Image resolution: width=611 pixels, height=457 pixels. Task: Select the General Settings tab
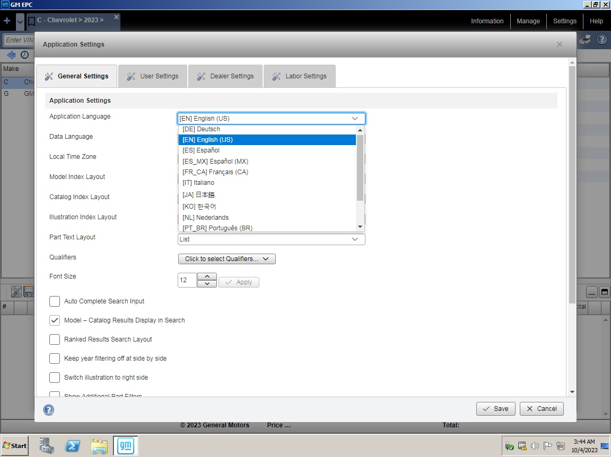click(x=77, y=76)
